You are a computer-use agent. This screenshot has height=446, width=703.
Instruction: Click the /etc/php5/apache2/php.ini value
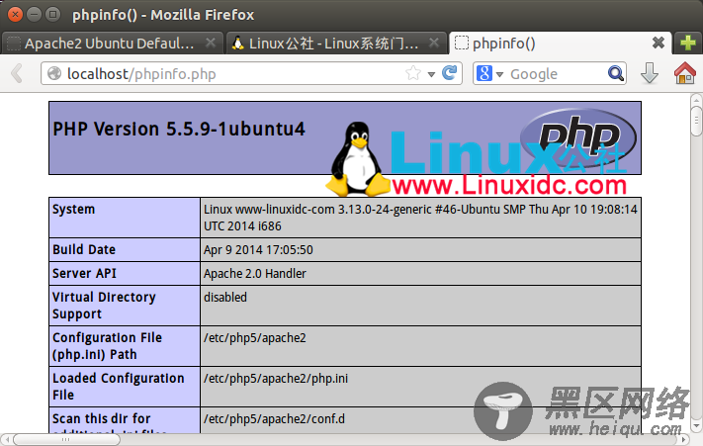[x=276, y=379]
